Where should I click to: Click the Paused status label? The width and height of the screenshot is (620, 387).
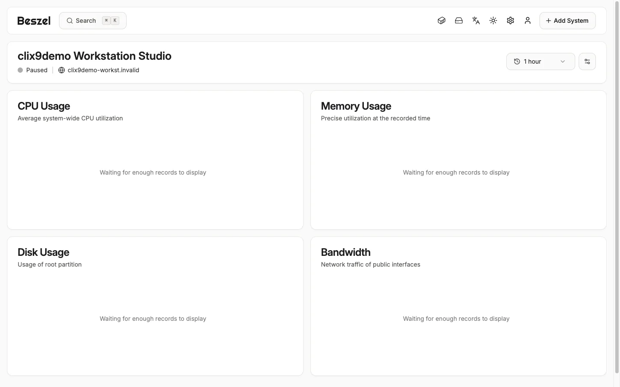[x=37, y=70]
